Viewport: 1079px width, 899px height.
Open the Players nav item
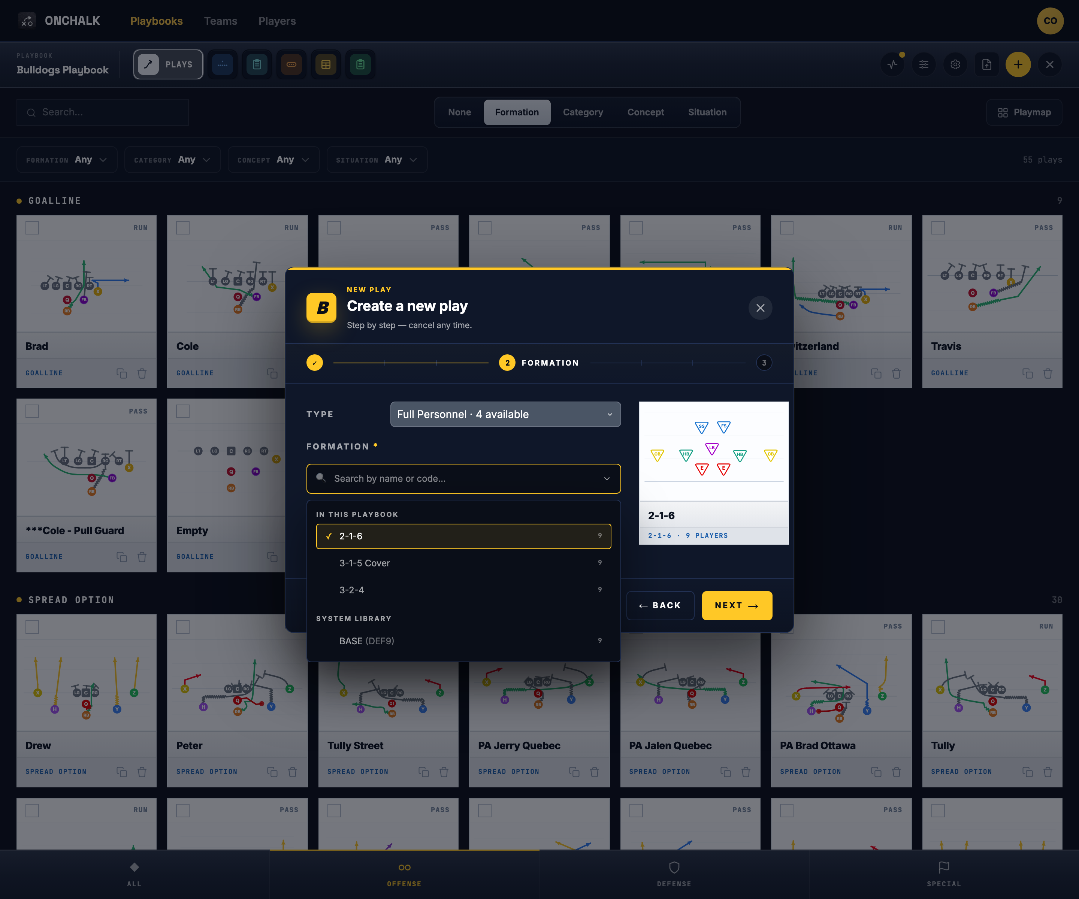click(x=277, y=21)
